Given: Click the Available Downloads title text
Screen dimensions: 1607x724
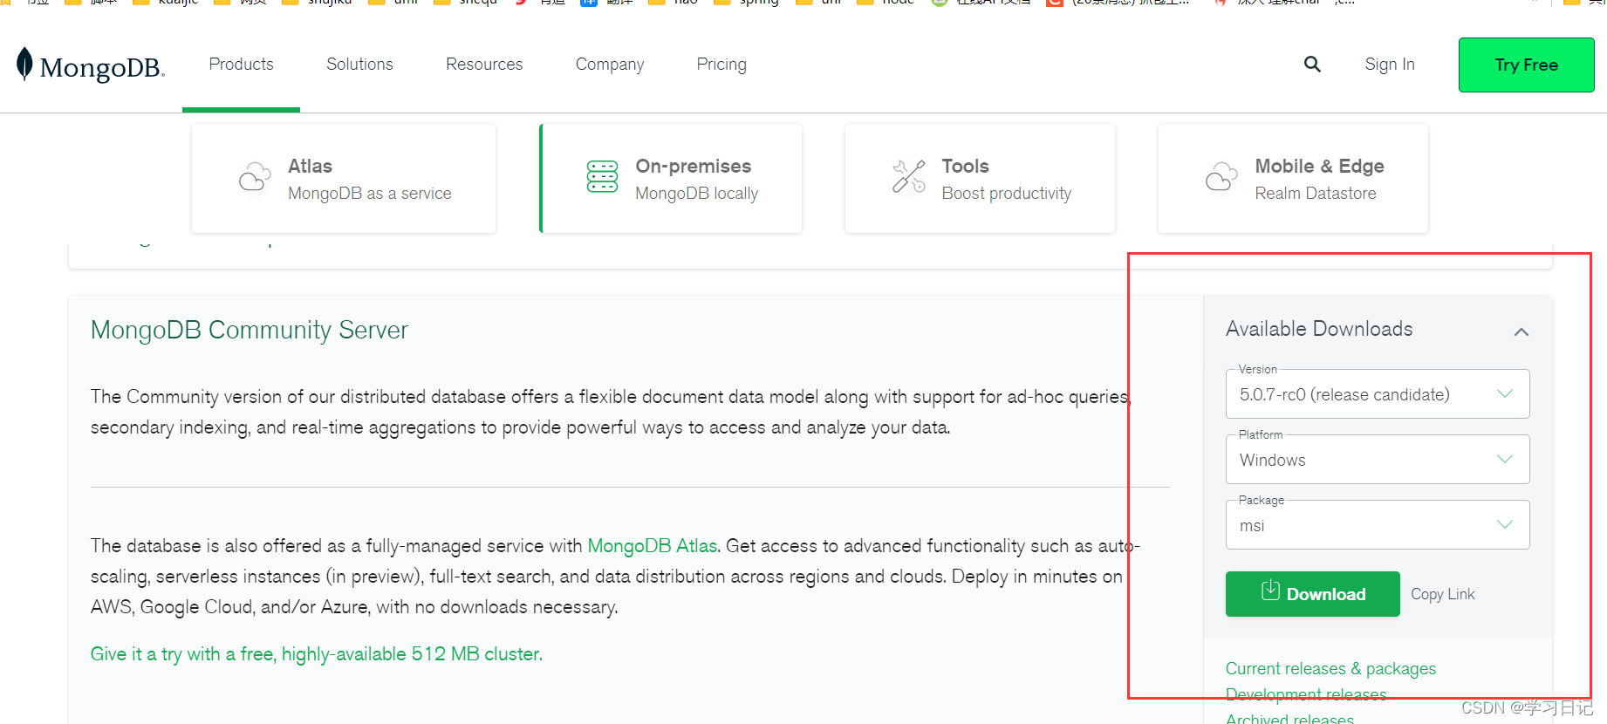Looking at the screenshot, I should tap(1319, 329).
